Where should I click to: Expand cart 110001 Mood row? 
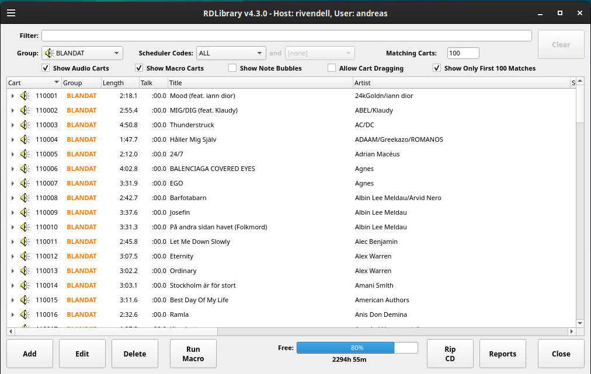click(x=13, y=96)
